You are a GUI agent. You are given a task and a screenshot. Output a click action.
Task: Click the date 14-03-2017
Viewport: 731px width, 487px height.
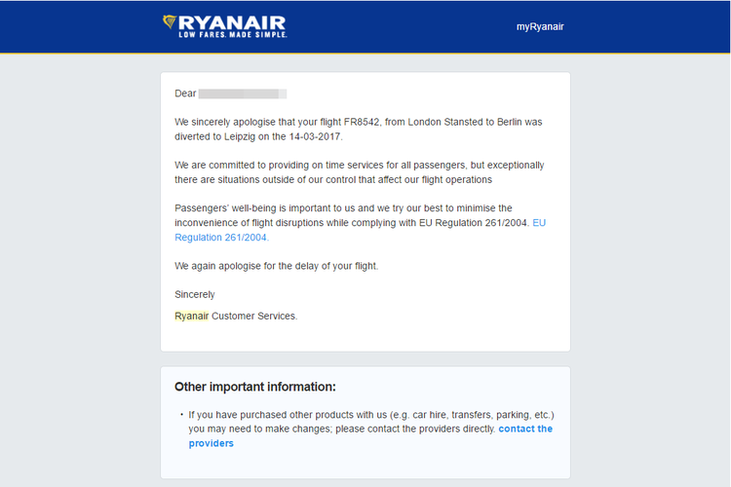click(315, 136)
